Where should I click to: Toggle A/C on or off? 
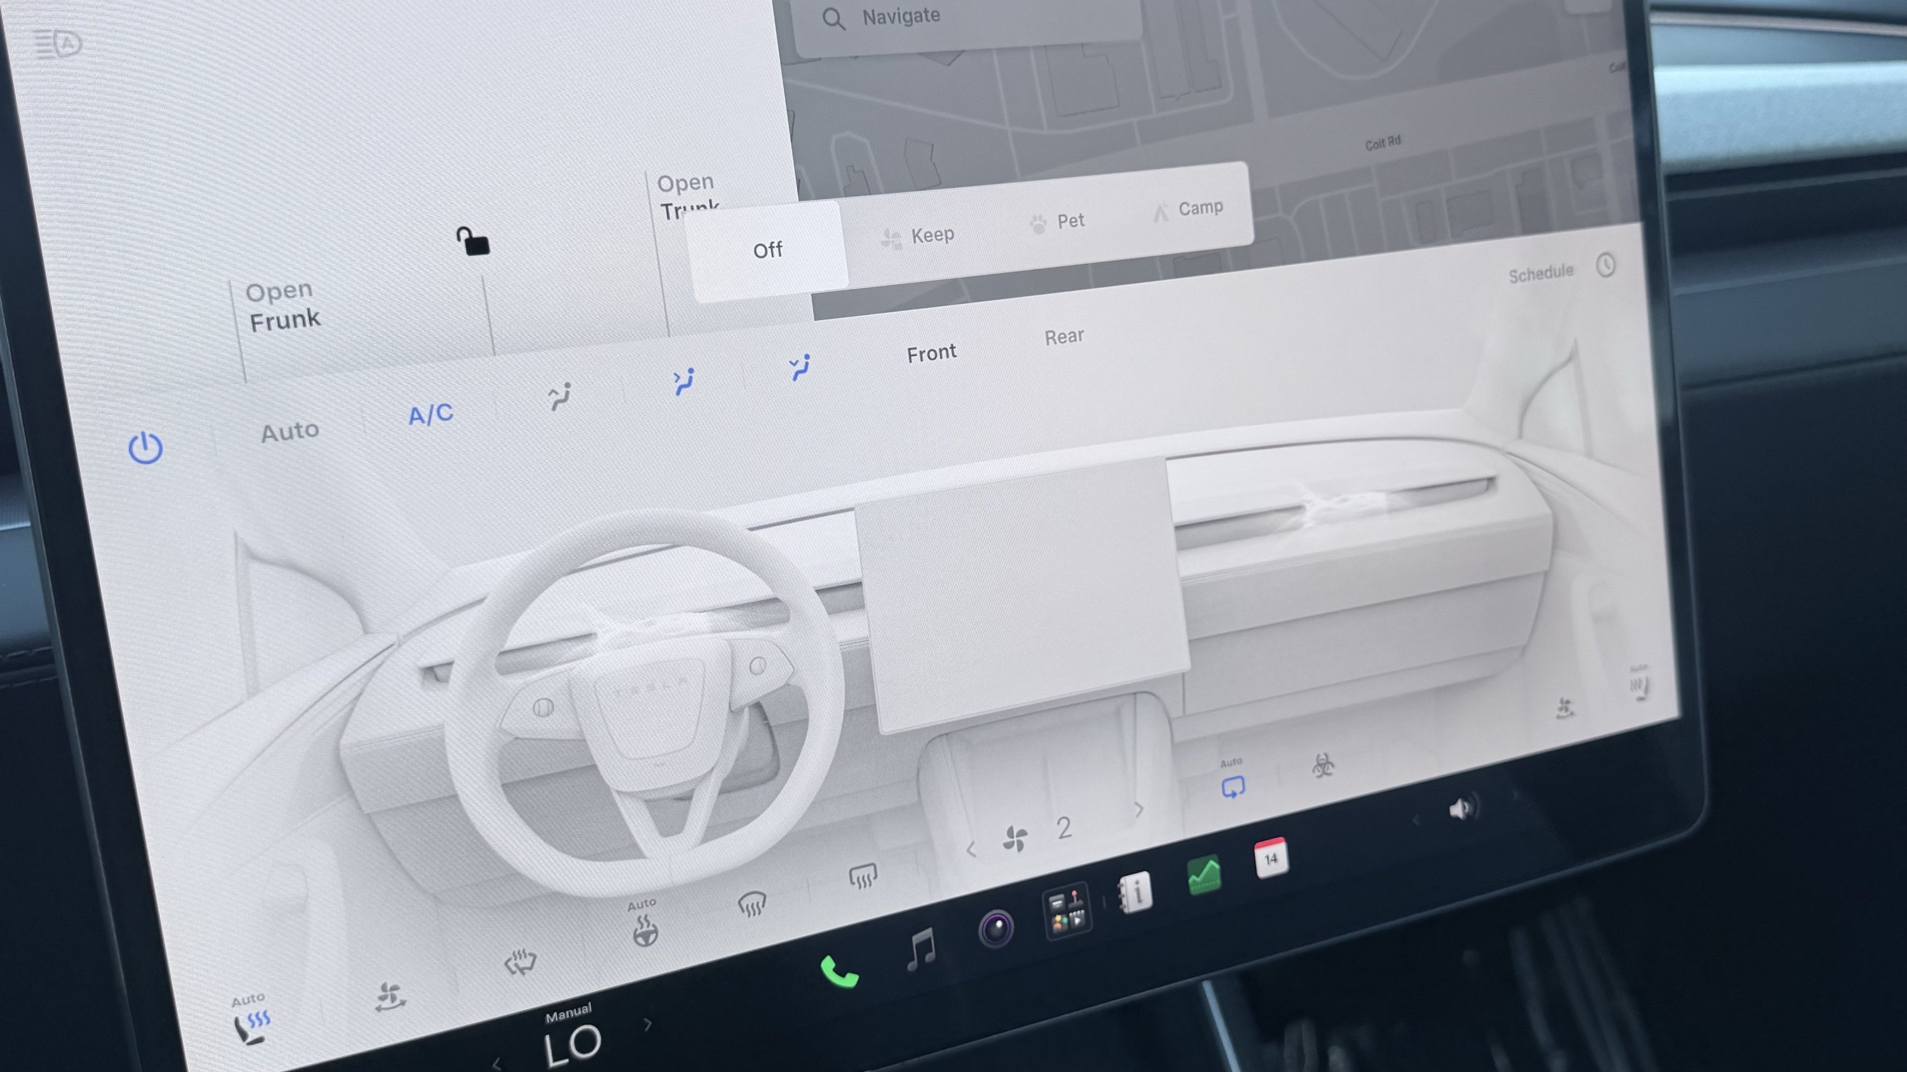tap(430, 414)
